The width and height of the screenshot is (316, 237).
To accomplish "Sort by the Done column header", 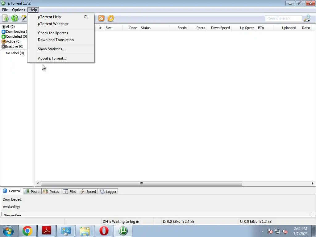I will coord(131,28).
